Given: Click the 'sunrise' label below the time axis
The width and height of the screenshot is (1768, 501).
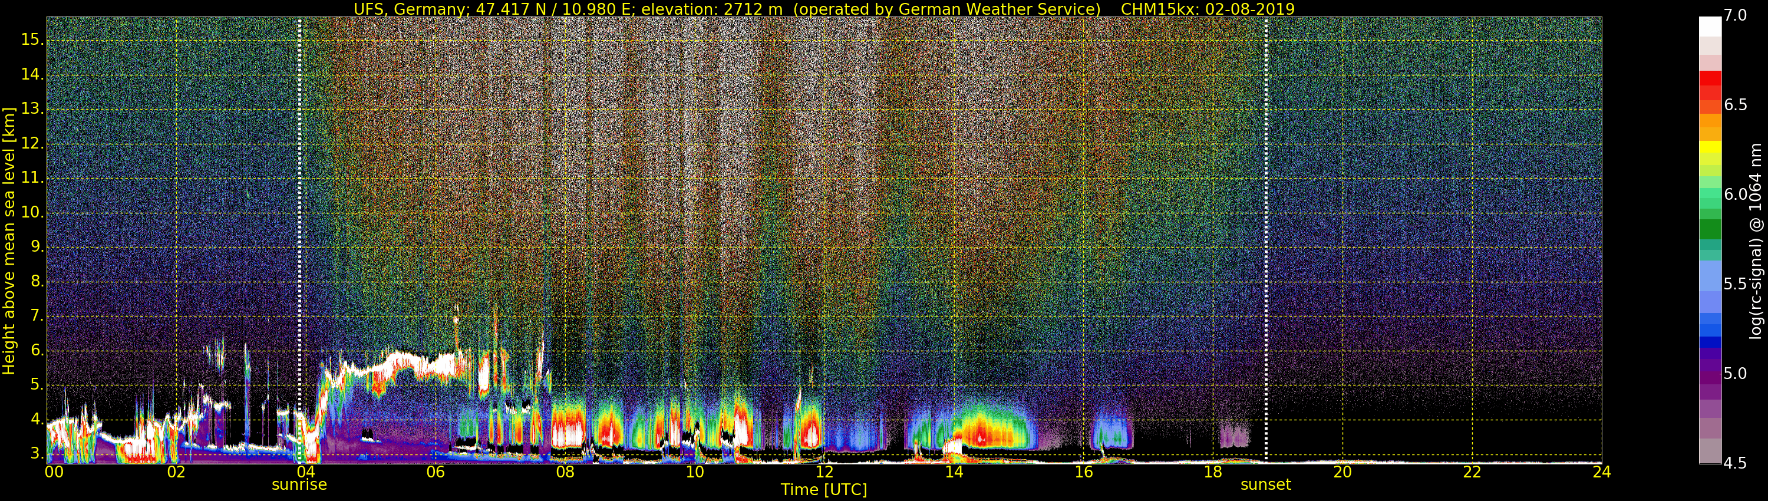Looking at the screenshot, I should [x=299, y=484].
